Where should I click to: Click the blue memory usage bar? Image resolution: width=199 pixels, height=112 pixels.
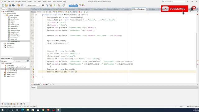(x=73, y=5)
